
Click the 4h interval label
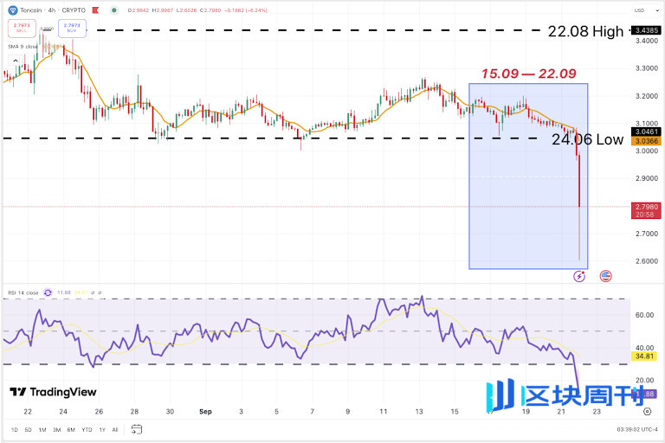[51, 10]
